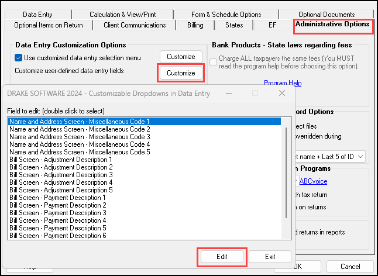Switch to the Billing tab
378x276 pixels.
coord(195,25)
